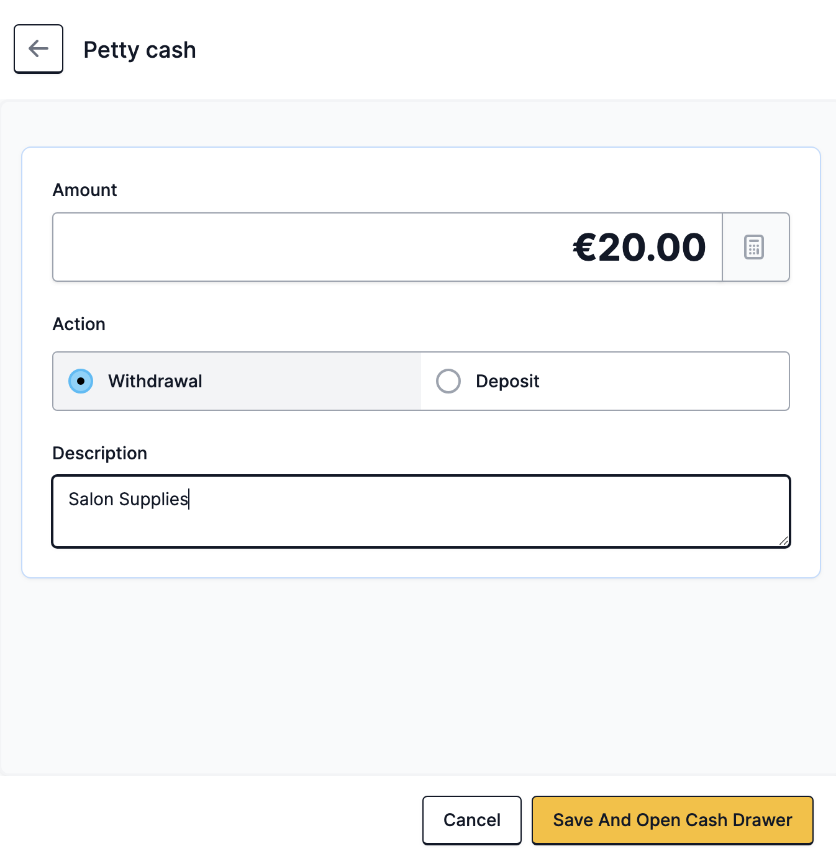This screenshot has width=836, height=864.
Task: Click blank area right of Salon Supplies
Action: (484, 500)
